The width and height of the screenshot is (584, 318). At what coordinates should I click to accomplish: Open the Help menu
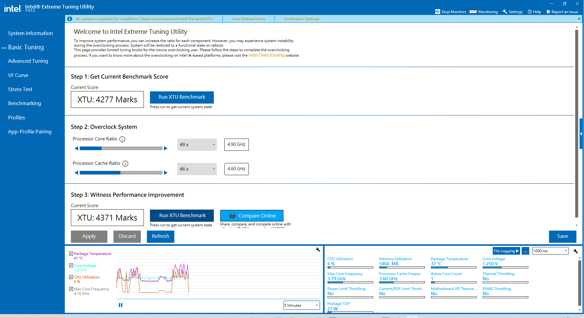(x=534, y=12)
